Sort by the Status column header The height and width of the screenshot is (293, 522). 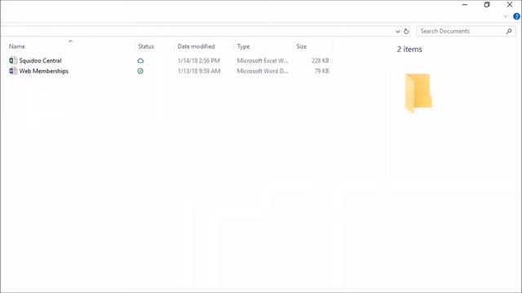click(x=146, y=46)
